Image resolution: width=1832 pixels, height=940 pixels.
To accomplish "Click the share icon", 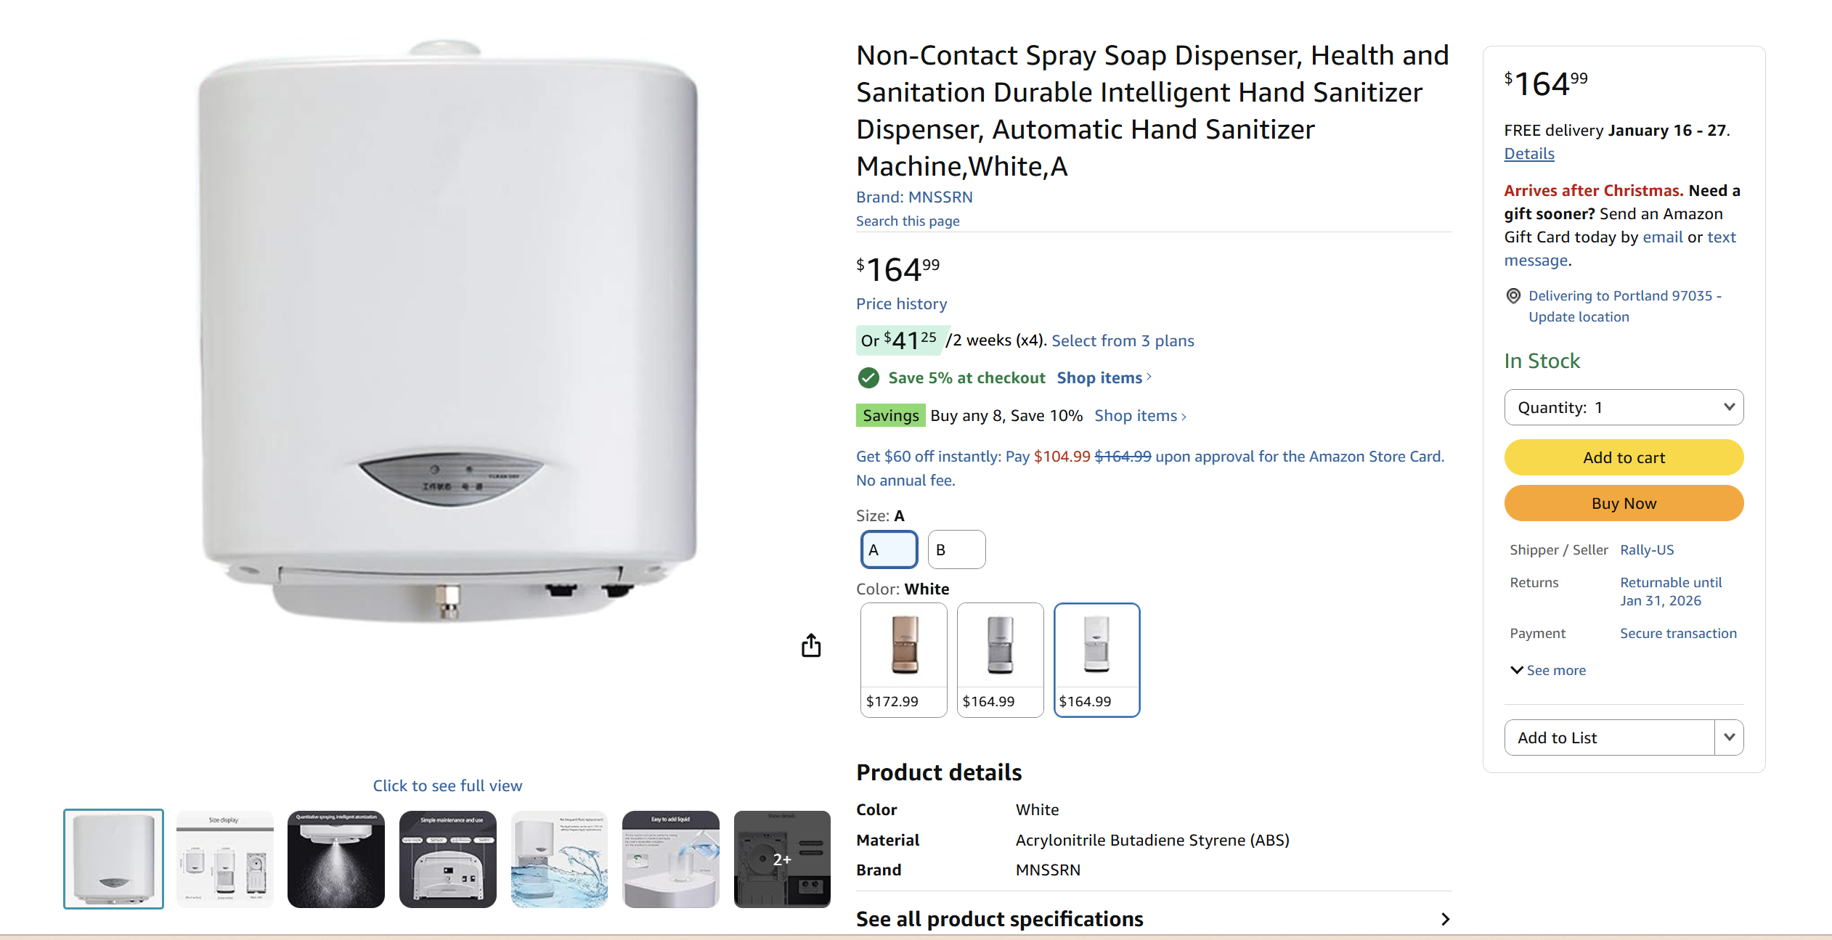I will (811, 645).
